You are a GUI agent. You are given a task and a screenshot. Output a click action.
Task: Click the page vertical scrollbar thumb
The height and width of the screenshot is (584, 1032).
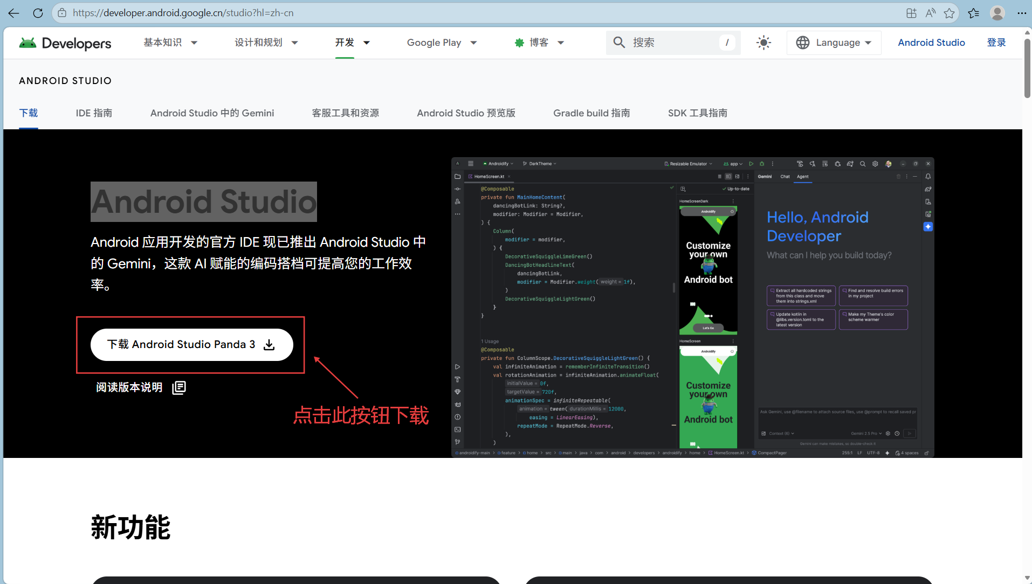(1027, 67)
